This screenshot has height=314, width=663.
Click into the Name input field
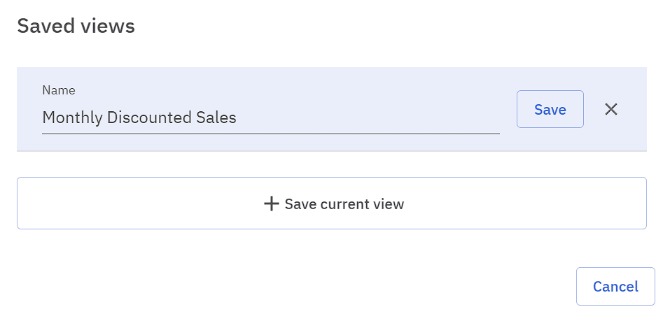pos(270,117)
